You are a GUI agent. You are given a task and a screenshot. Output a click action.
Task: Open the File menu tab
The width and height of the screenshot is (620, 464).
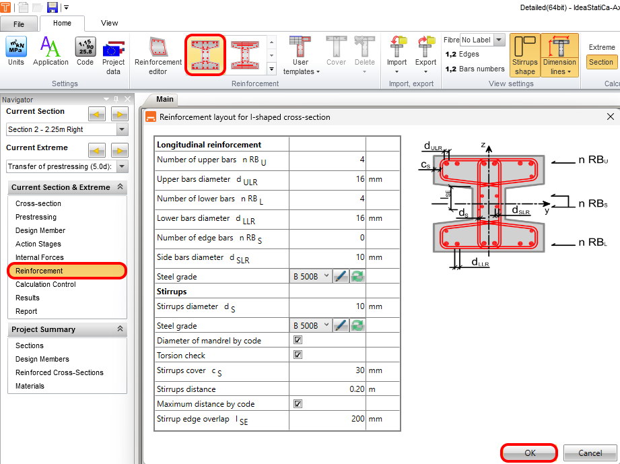pyautogui.click(x=20, y=24)
